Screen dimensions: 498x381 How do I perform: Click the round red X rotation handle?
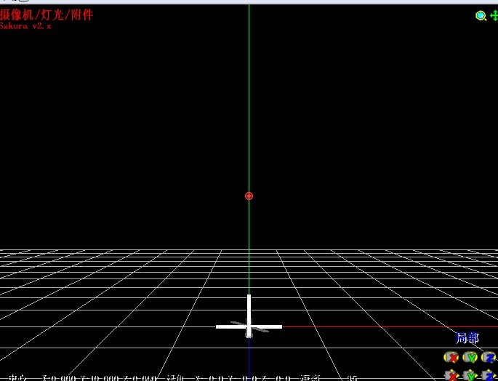click(x=451, y=358)
